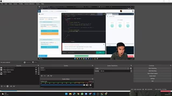This screenshot has height=96, width=172.
Task: Pop out the Sources dock
Action: coord(38,66)
